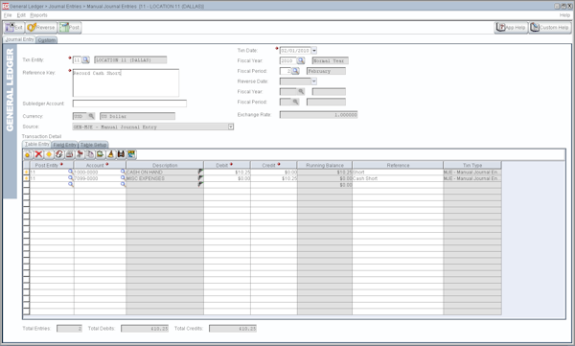Screen dimensions: 575x346
Task: Click the scissors cut icon
Action: [80, 154]
